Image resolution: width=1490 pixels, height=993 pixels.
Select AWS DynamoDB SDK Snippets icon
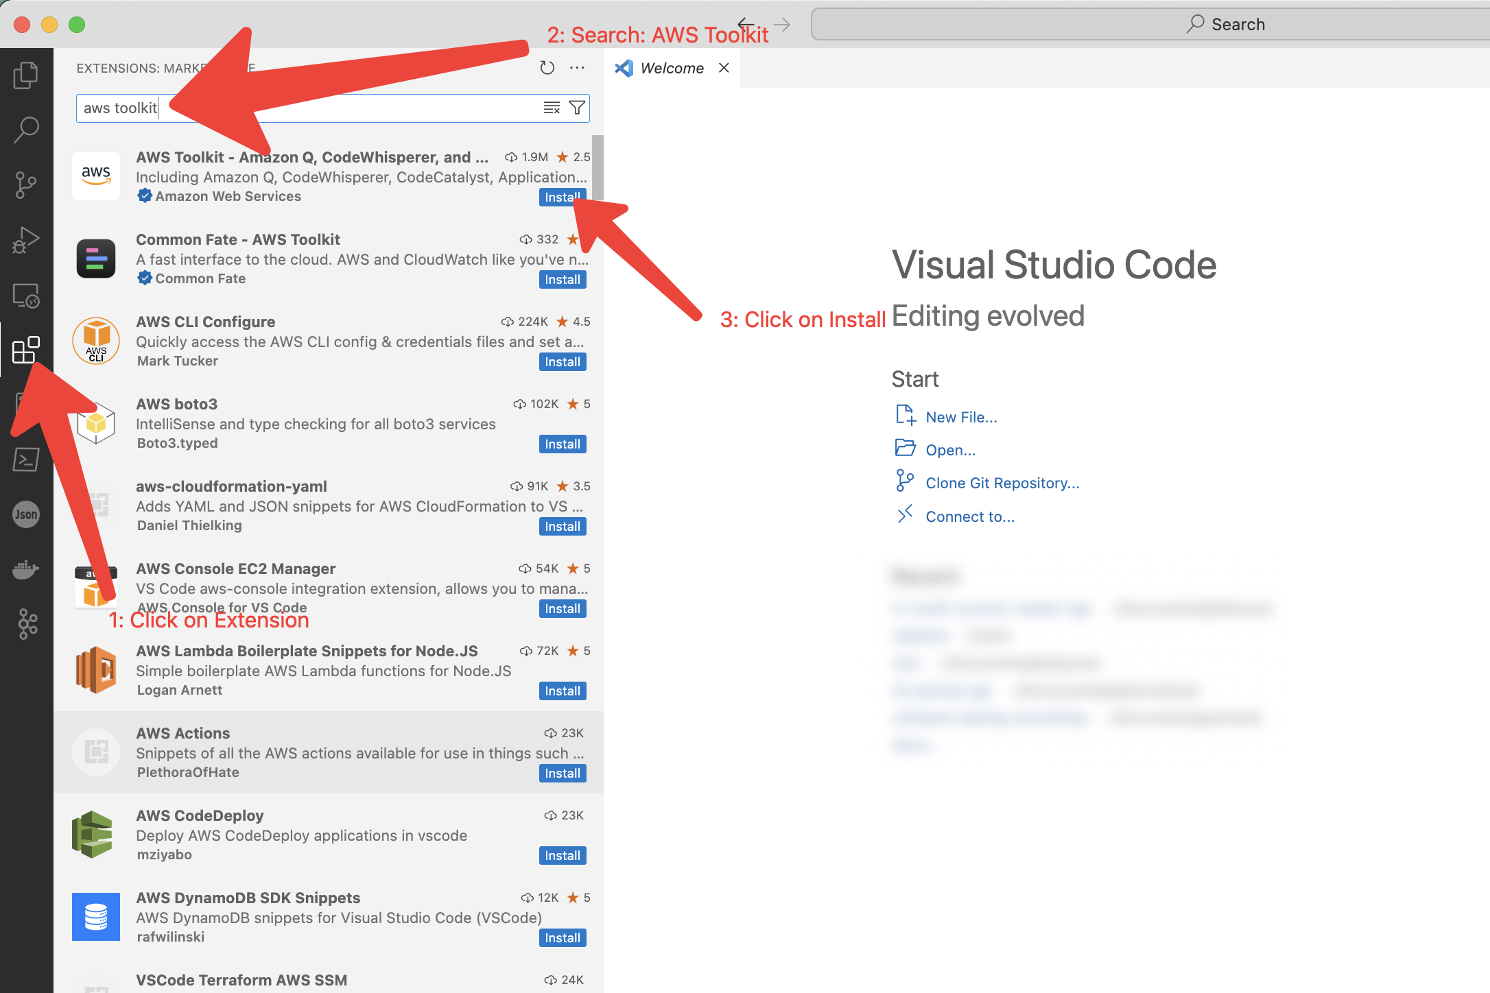tap(96, 917)
